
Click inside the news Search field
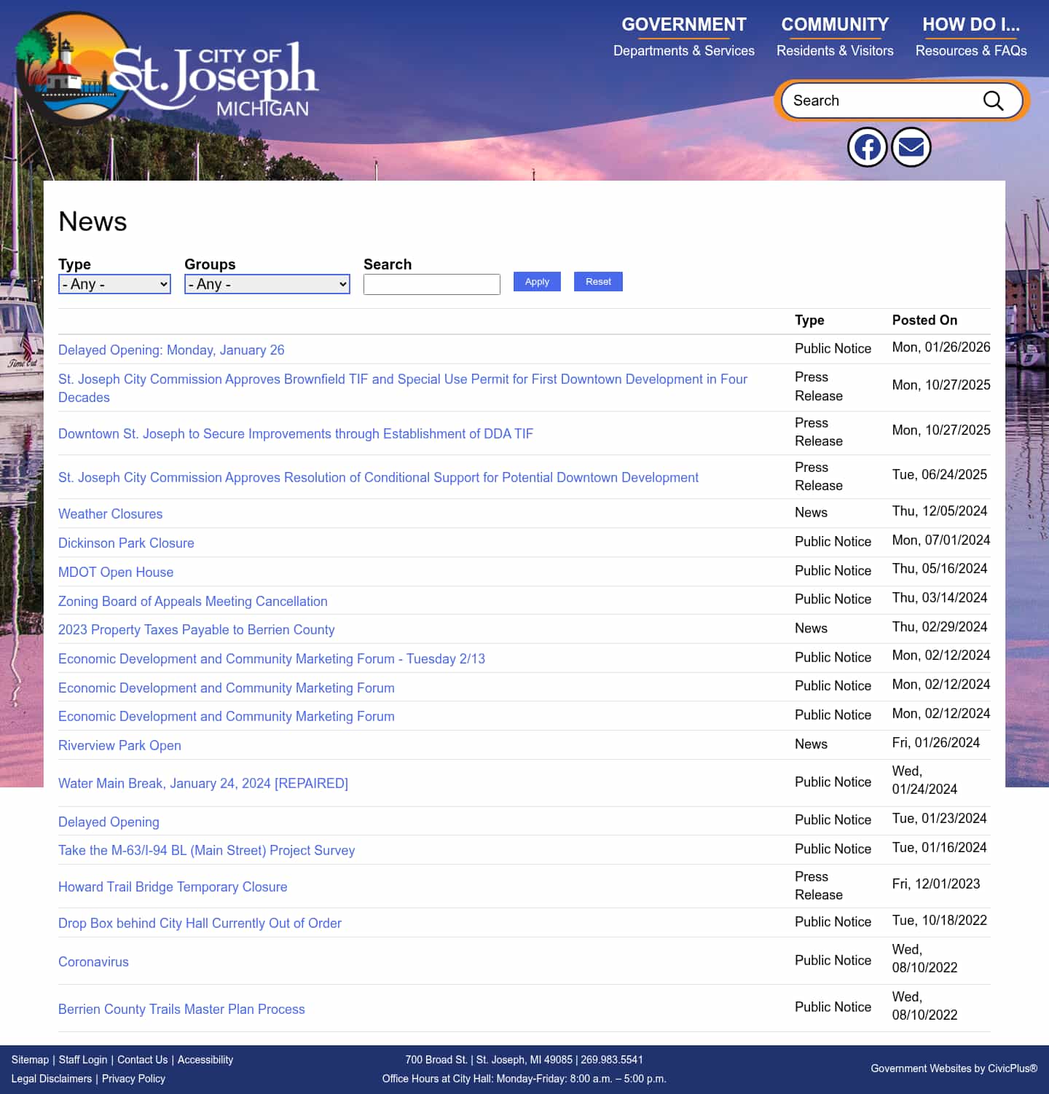[431, 284]
